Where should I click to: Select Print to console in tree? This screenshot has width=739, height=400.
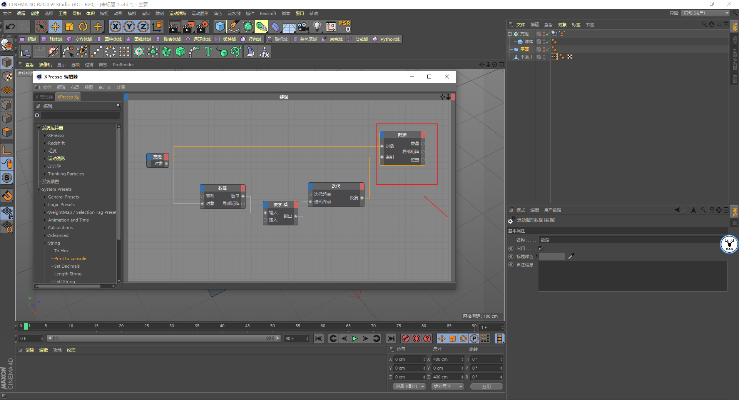click(x=70, y=258)
